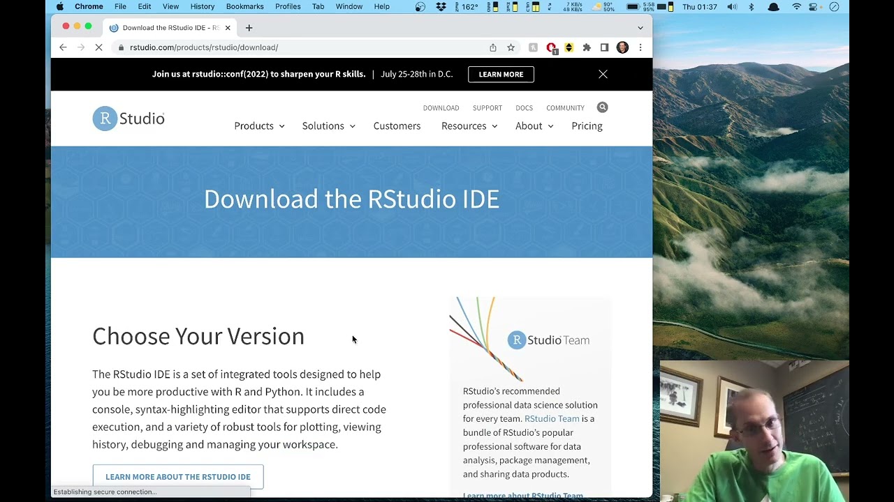Click the DOWNLOAD link in the top navigation
The height and width of the screenshot is (502, 894).
[441, 108]
